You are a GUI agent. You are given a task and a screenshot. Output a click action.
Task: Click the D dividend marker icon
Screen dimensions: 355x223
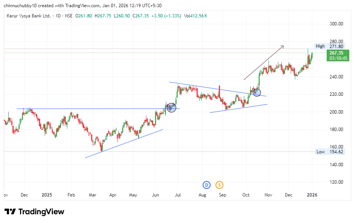point(206,185)
